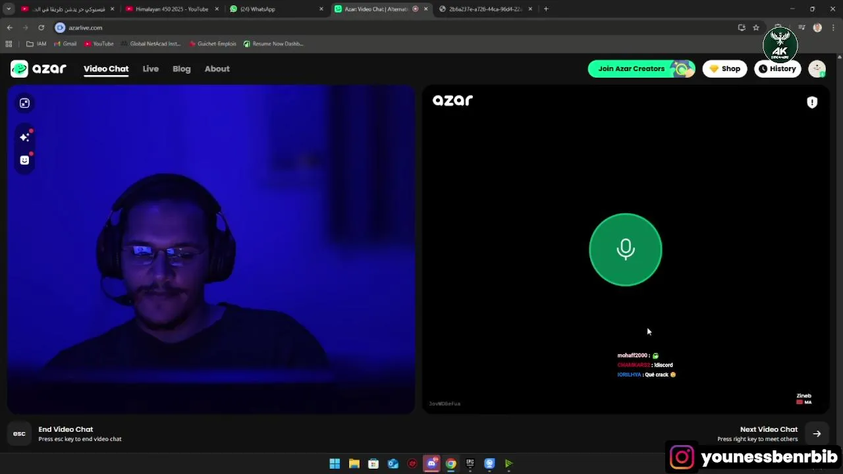Open Epic Games Launcher from taskbar
This screenshot has height=474, width=843.
click(x=470, y=463)
